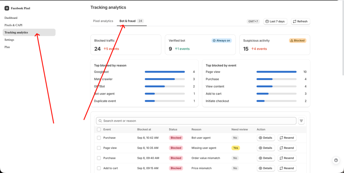Check the Purchase 10:42 AM row checkbox

(99, 138)
